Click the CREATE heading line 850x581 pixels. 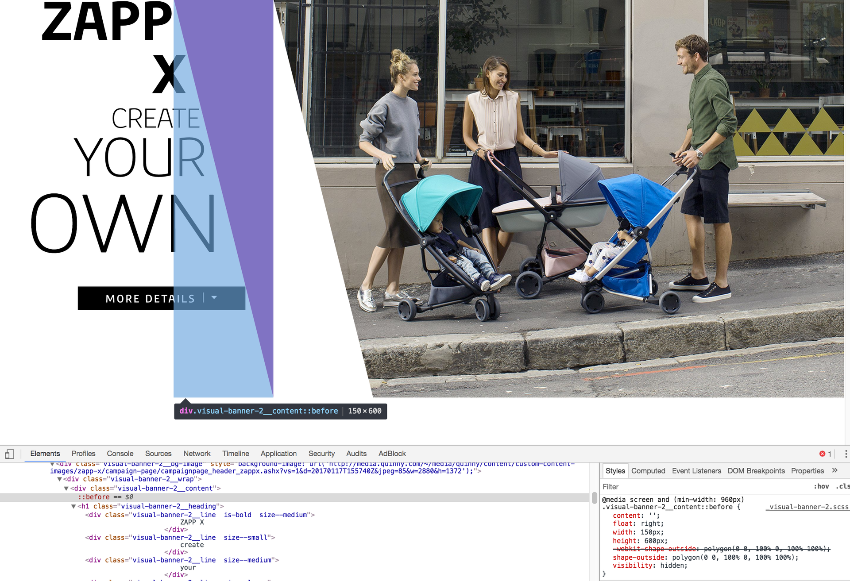point(155,118)
